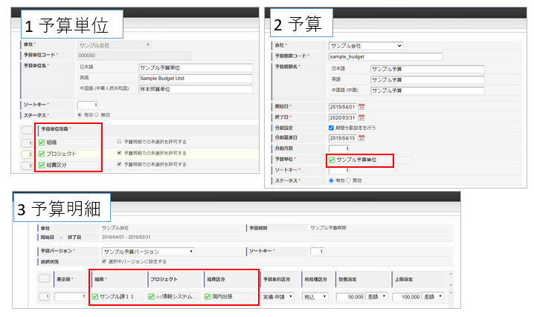Click green check icon beside サンプル課11
The height and width of the screenshot is (317, 534).
(x=95, y=297)
